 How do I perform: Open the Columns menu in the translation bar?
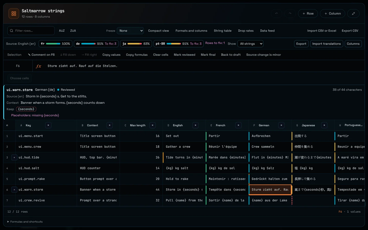tap(353, 44)
